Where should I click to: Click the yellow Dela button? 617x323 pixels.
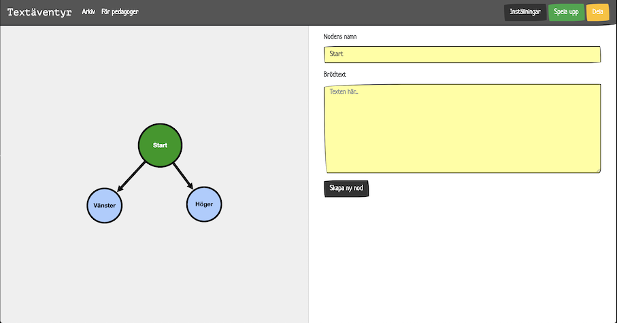pyautogui.click(x=597, y=12)
